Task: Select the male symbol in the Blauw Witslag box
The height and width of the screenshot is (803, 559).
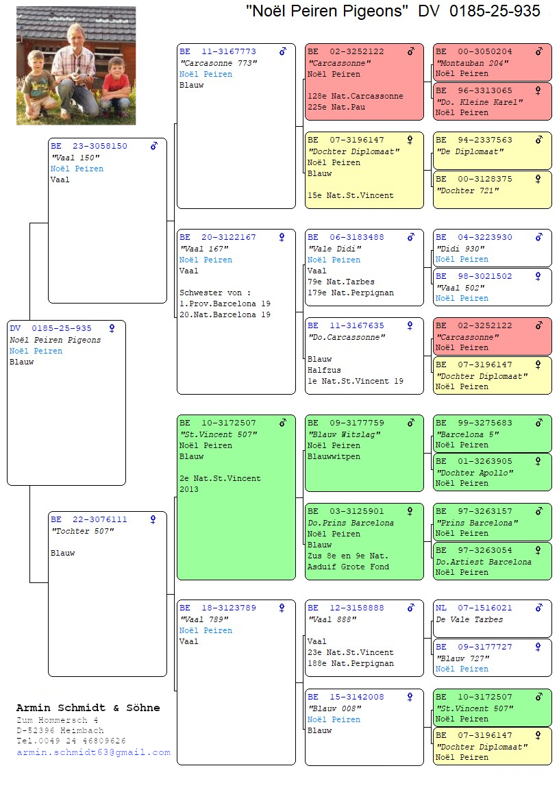Action: (410, 423)
